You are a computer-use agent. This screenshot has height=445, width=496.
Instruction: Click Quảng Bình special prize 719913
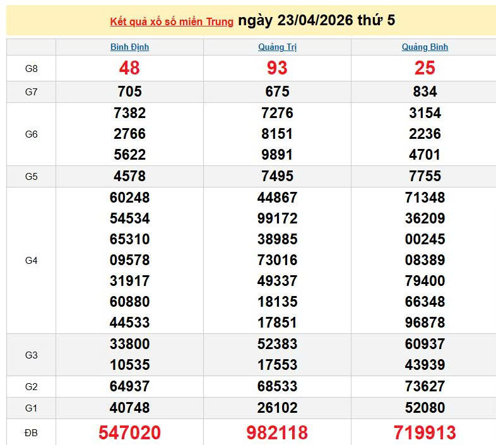(x=425, y=432)
